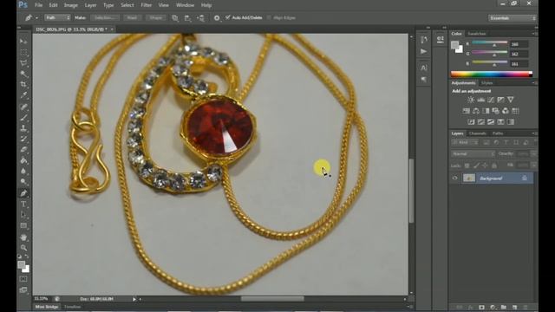Select the Rectangular Marquee tool

click(23, 52)
